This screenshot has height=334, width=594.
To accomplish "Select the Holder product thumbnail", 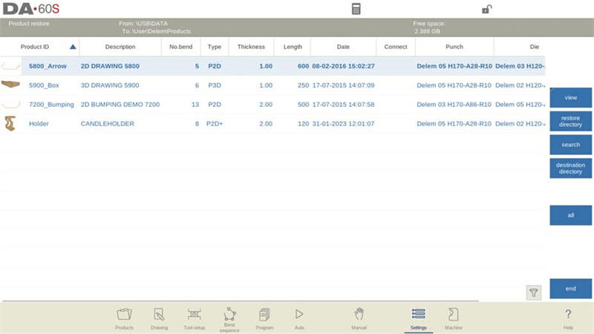I will 10,123.
